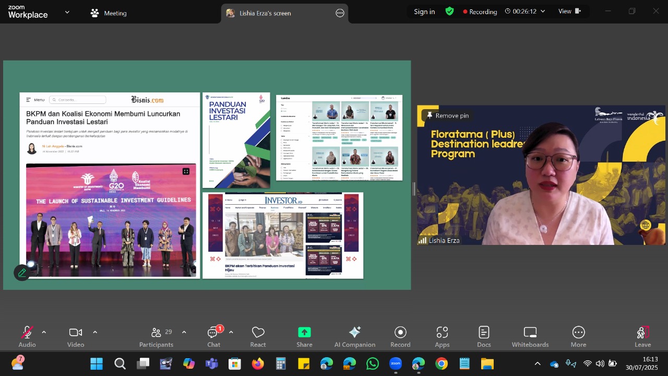
Task: Open the View layout dropdown
Action: pyautogui.click(x=569, y=11)
